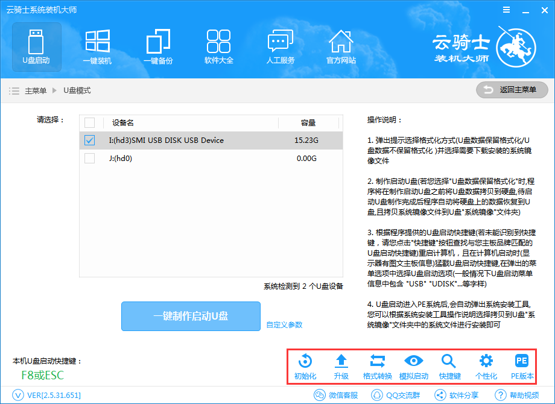Click the 15.23G capacity value
555x404 pixels.
pos(306,140)
